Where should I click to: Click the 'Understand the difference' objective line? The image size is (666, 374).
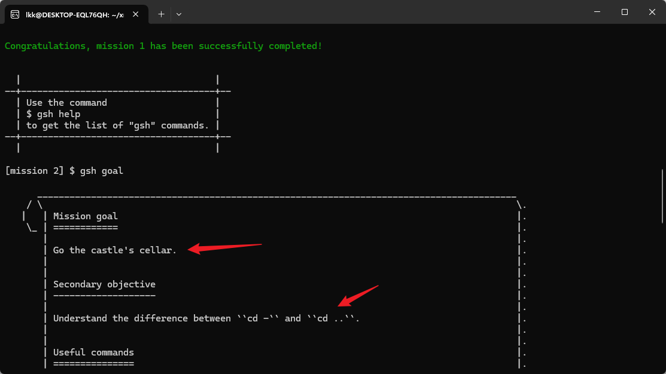(x=206, y=318)
